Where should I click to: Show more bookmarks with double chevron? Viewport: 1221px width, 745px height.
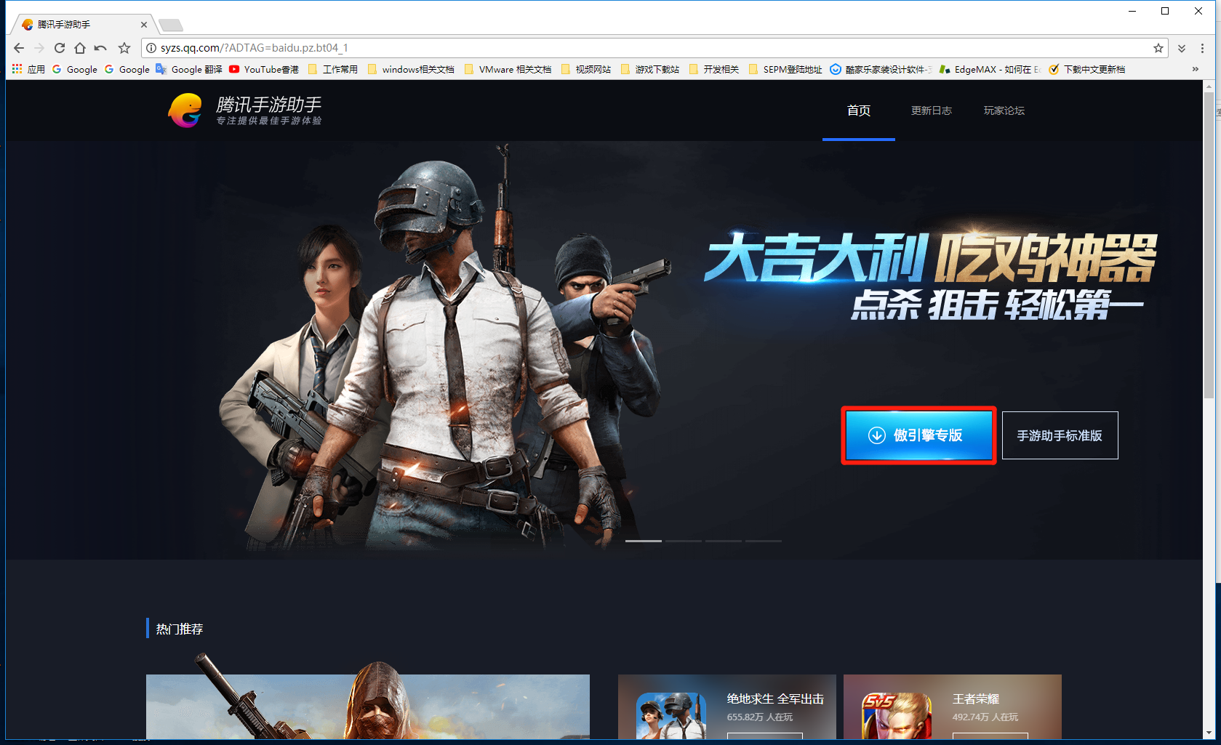pyautogui.click(x=1196, y=69)
